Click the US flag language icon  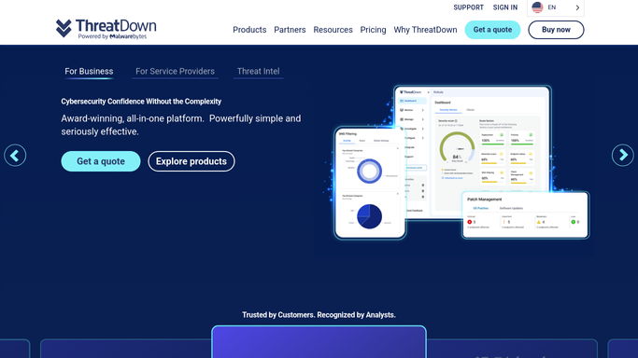coord(537,7)
